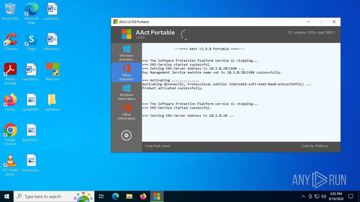The image size is (360, 202).
Task: Click 'Product activated successfully.' log line
Action: pyautogui.click(x=173, y=88)
